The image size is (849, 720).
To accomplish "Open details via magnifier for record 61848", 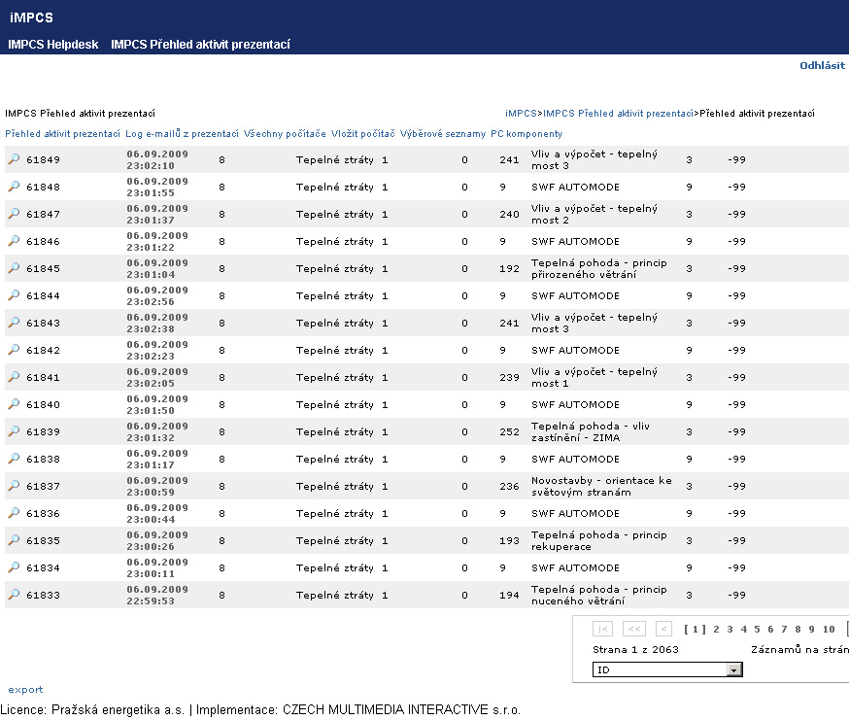I will pyautogui.click(x=14, y=187).
